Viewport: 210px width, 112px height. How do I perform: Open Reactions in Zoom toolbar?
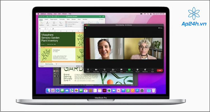145,70
